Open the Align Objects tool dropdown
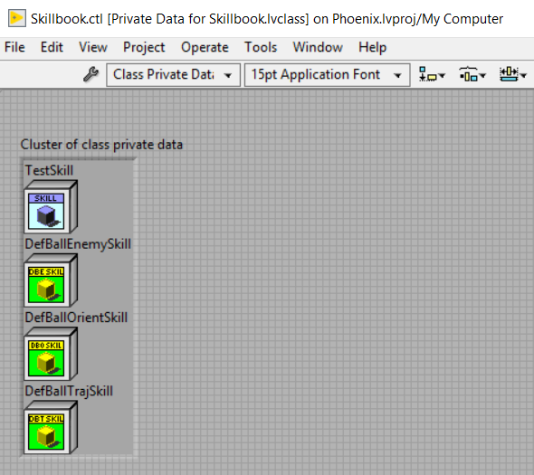This screenshot has width=534, height=475. tap(432, 74)
